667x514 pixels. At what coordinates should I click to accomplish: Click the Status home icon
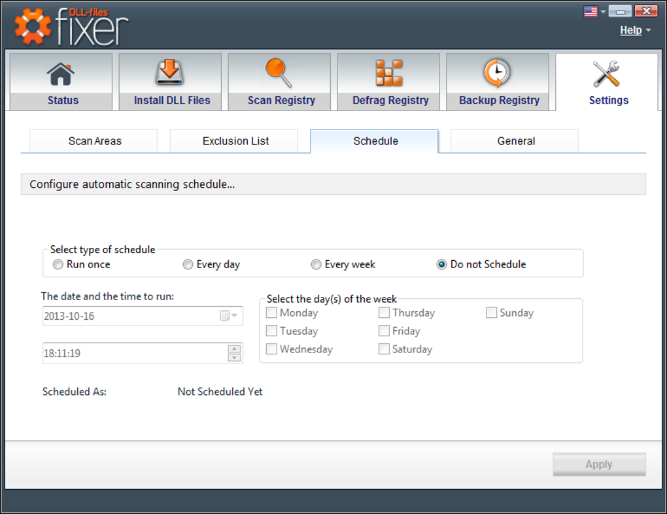click(x=61, y=73)
